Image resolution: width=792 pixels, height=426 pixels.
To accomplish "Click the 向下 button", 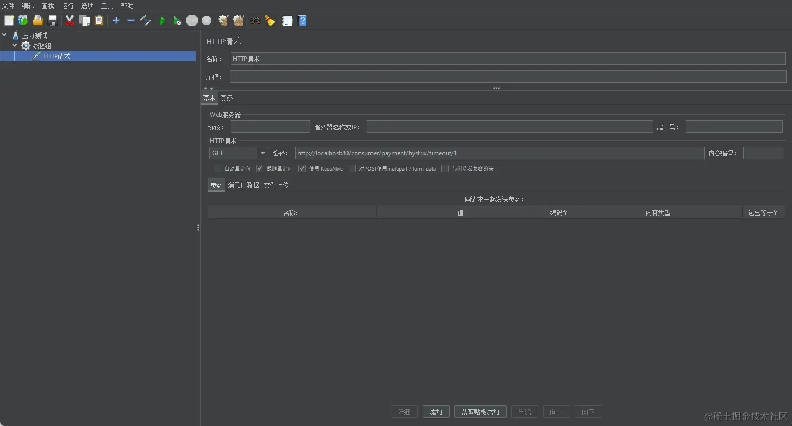I will click(x=589, y=412).
